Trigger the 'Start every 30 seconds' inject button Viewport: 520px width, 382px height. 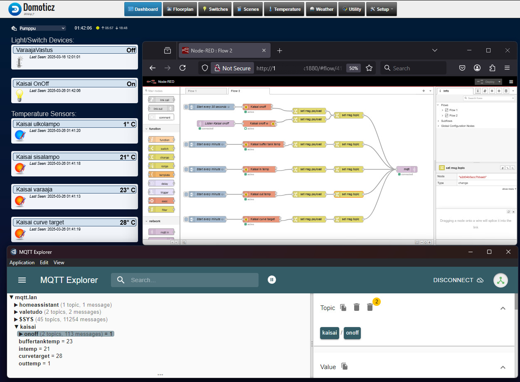[x=186, y=107]
